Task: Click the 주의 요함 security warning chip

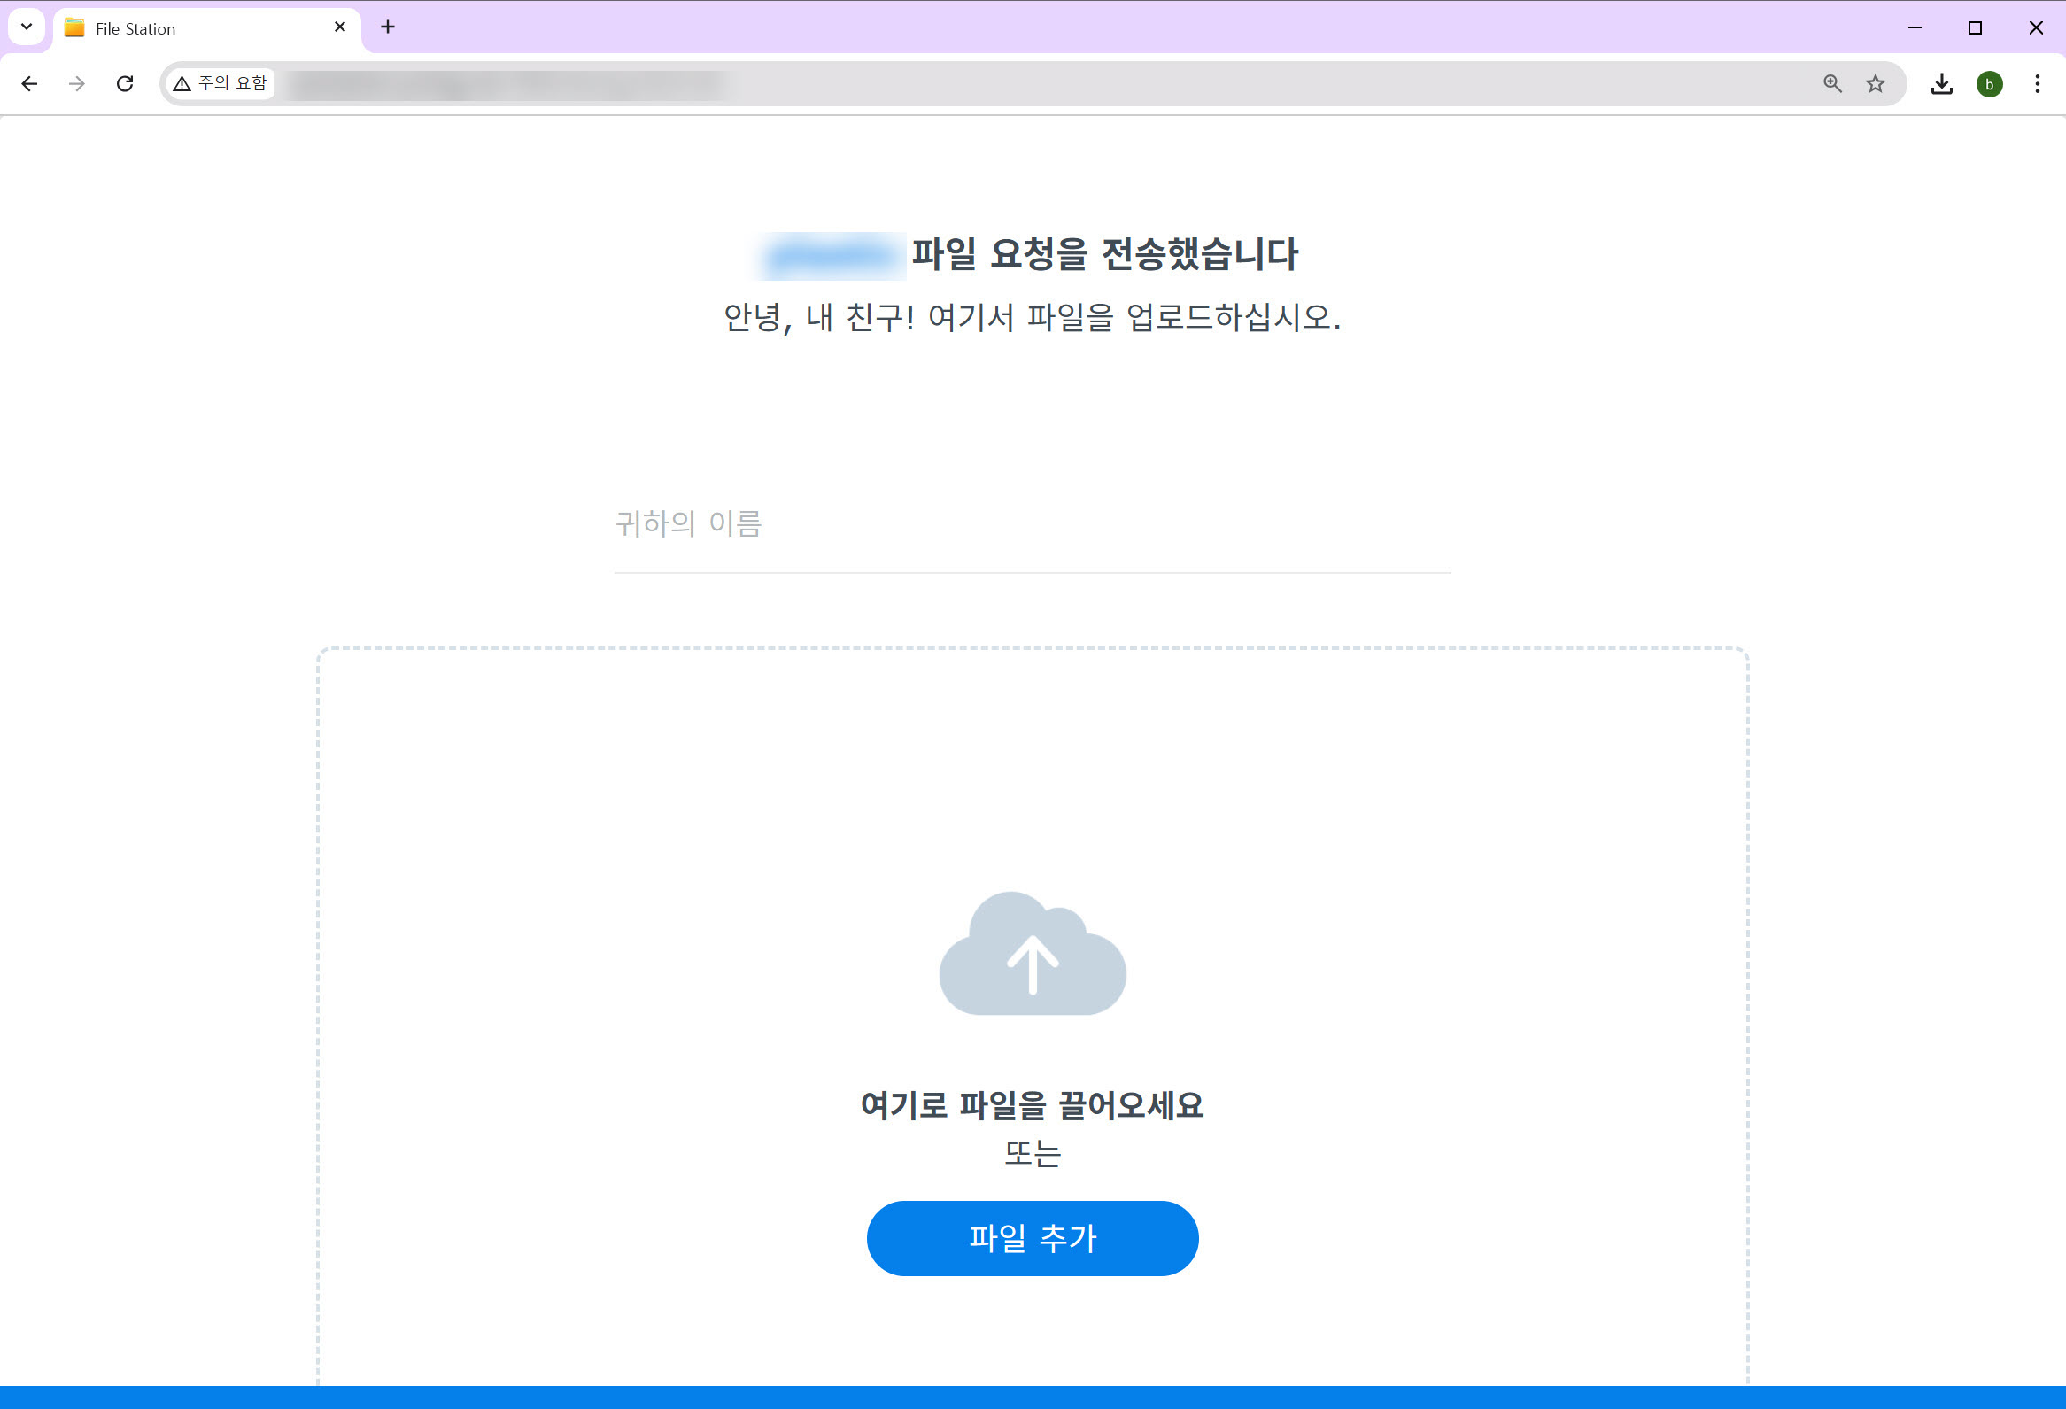Action: tap(221, 83)
